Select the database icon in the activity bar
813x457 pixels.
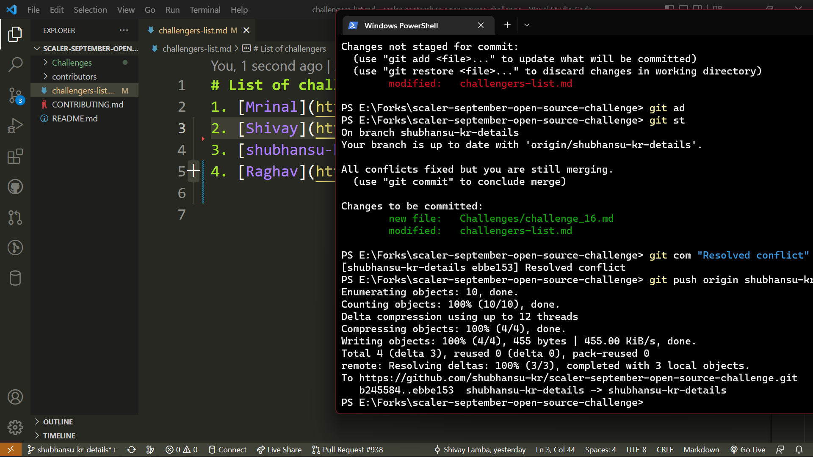coord(16,278)
